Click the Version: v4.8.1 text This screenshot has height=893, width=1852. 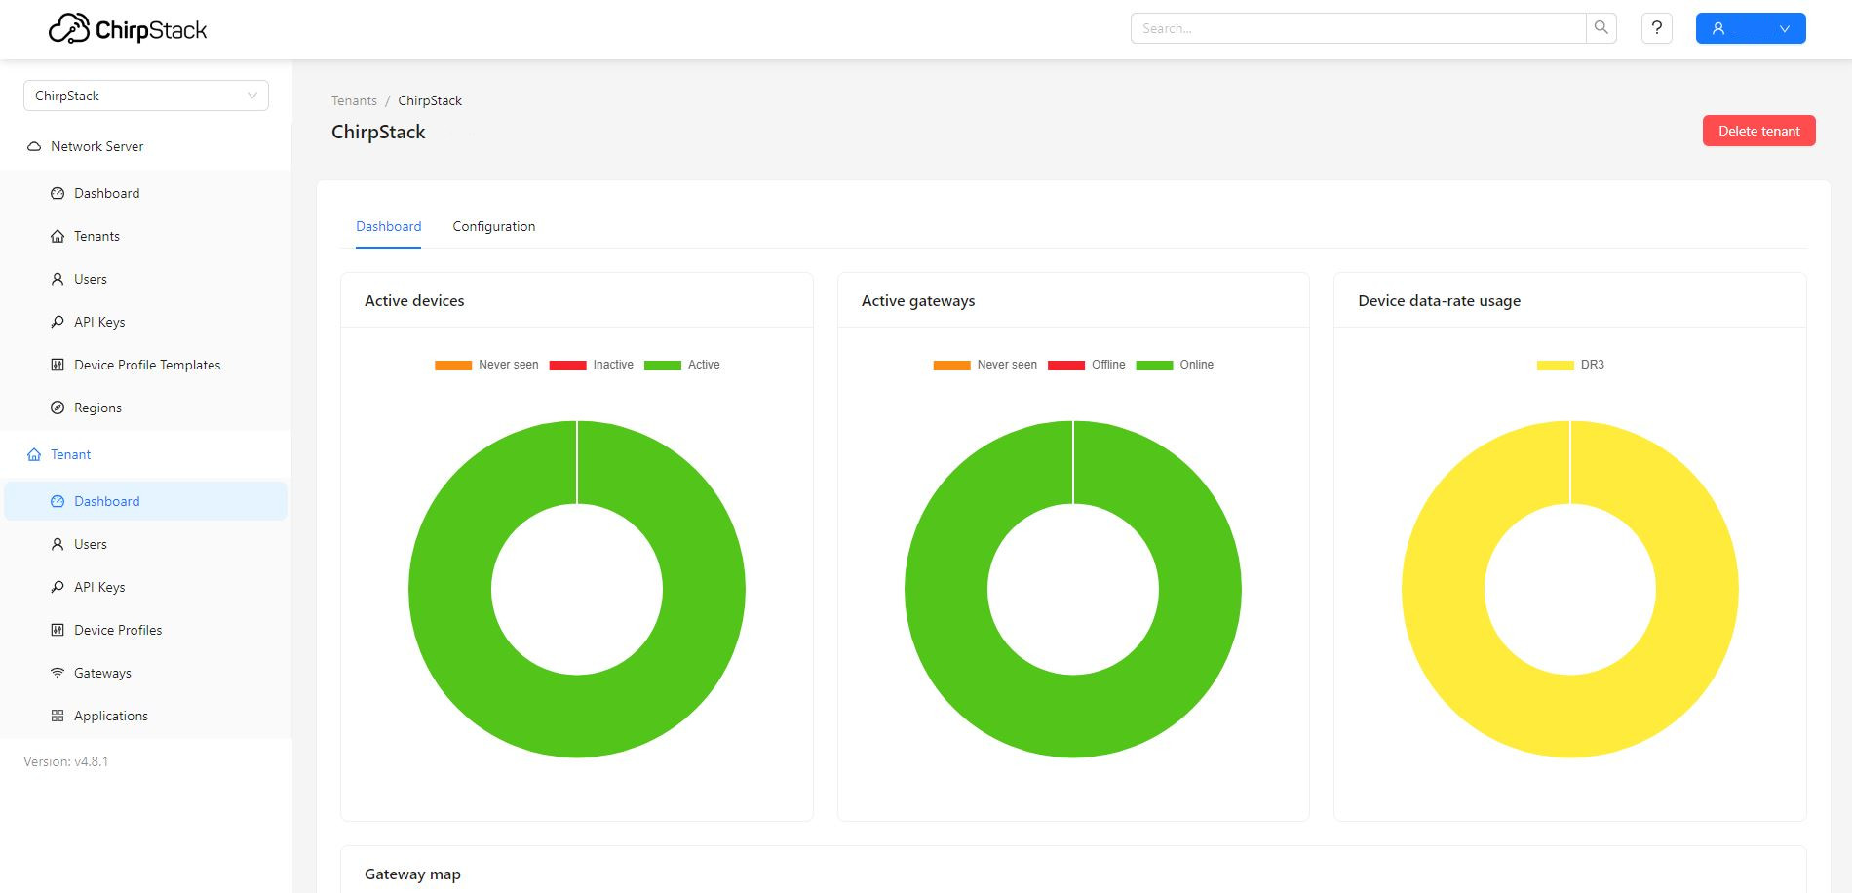[x=66, y=761]
